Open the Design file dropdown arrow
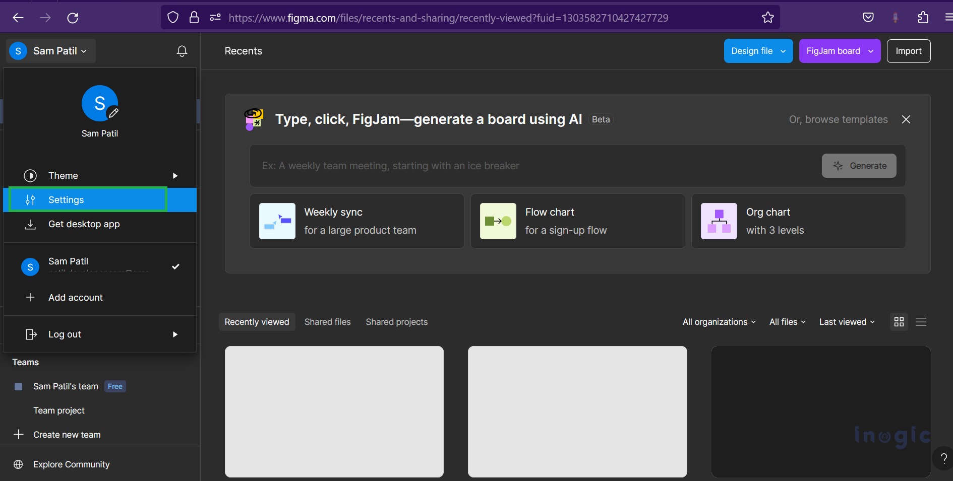953x481 pixels. click(x=783, y=51)
